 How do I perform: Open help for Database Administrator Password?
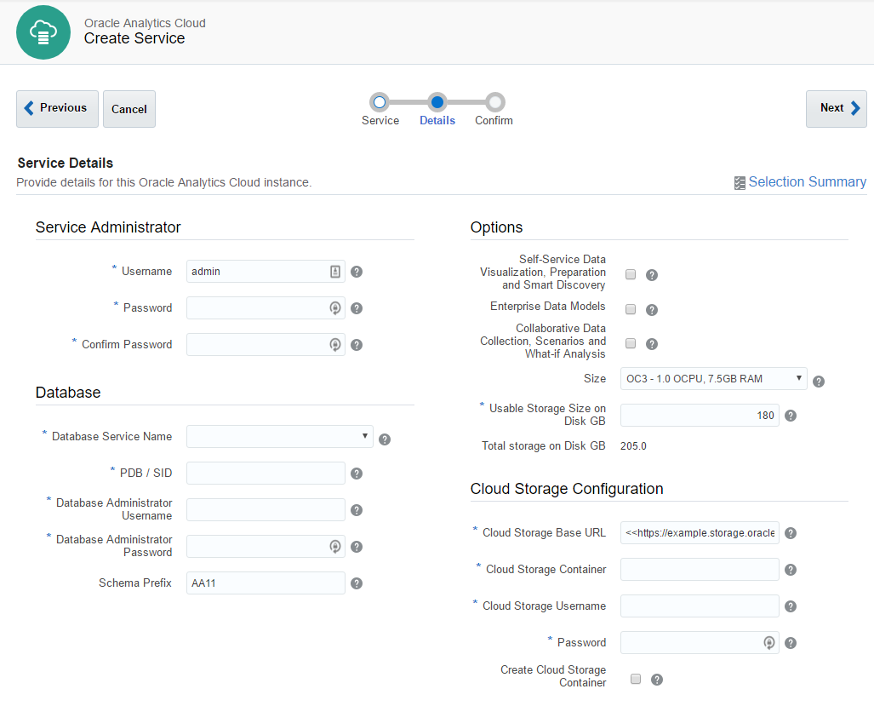point(357,547)
